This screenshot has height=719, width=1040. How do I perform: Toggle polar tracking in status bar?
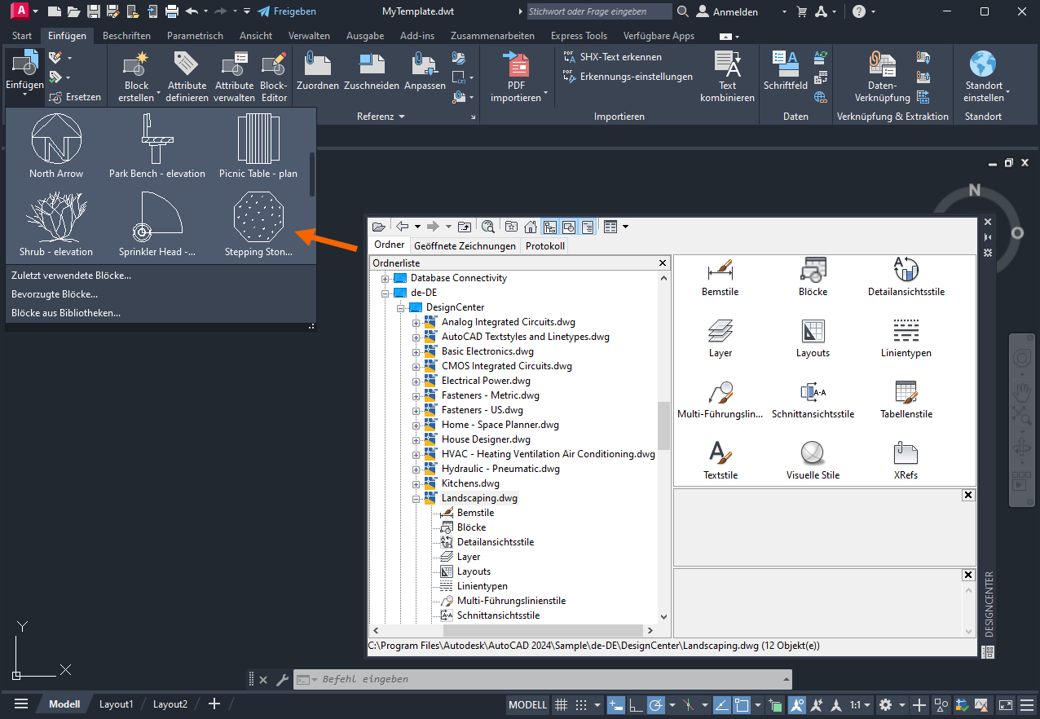pyautogui.click(x=656, y=704)
